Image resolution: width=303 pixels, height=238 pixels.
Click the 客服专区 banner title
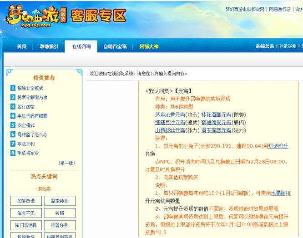tap(99, 15)
